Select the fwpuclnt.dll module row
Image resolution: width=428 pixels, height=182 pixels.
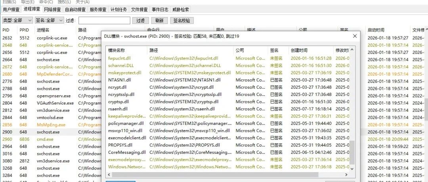[228, 58]
